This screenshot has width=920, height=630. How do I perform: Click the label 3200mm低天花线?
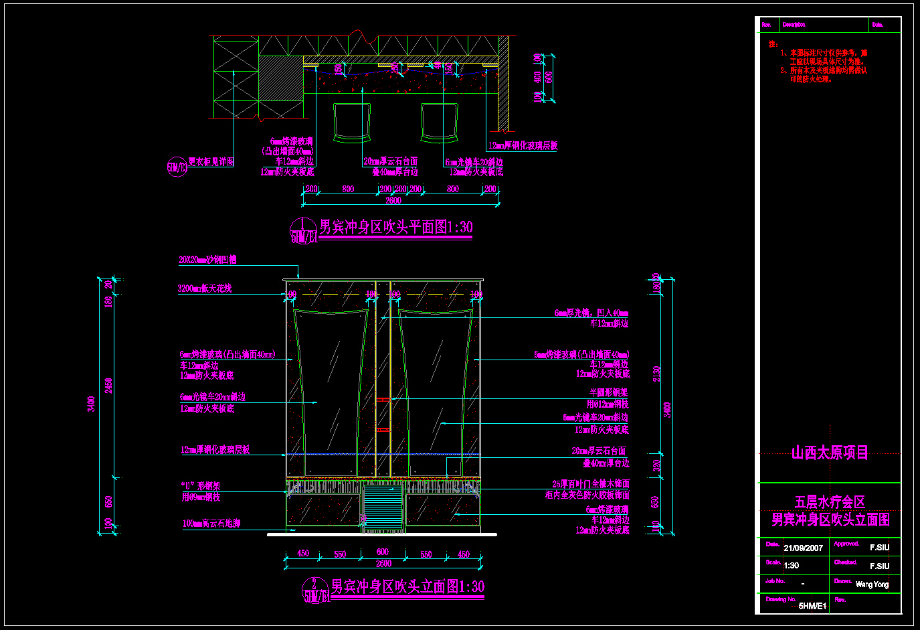point(205,289)
